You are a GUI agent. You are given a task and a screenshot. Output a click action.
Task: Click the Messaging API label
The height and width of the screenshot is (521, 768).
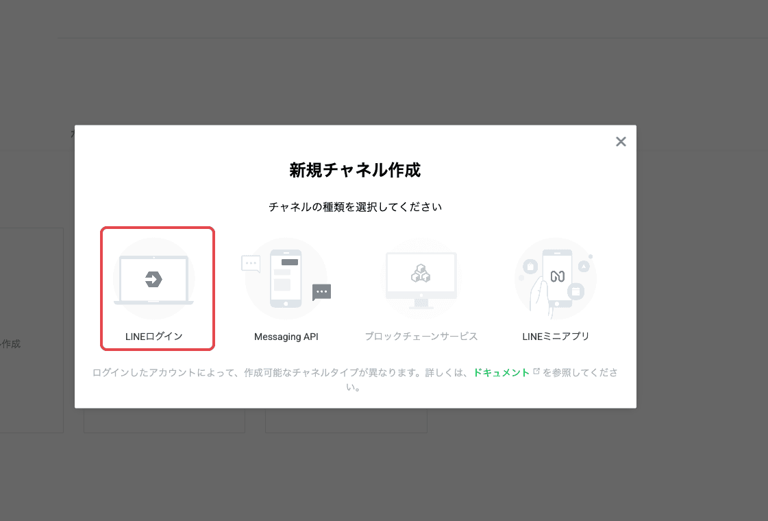(x=286, y=337)
